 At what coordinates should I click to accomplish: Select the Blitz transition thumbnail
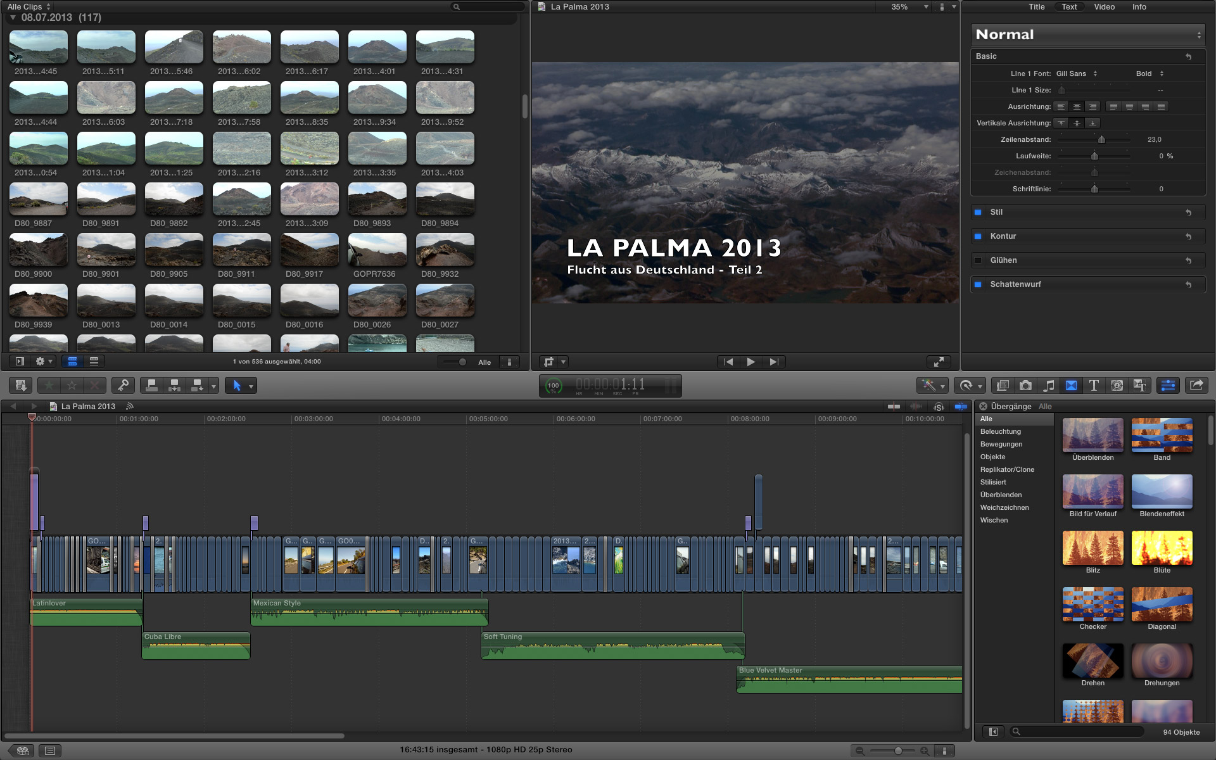1092,548
